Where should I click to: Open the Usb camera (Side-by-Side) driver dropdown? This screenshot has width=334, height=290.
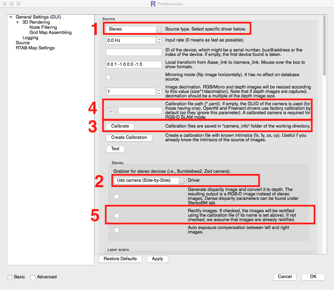tap(149, 180)
